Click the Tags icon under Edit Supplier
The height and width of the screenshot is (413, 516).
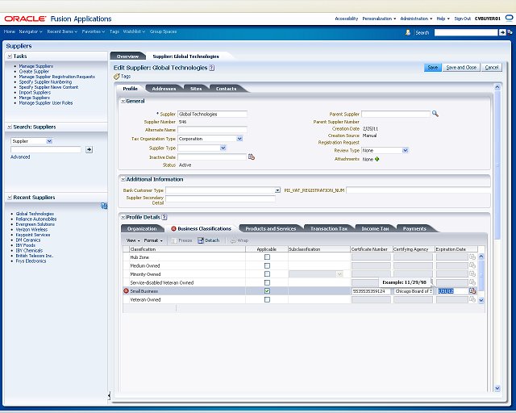[116, 77]
